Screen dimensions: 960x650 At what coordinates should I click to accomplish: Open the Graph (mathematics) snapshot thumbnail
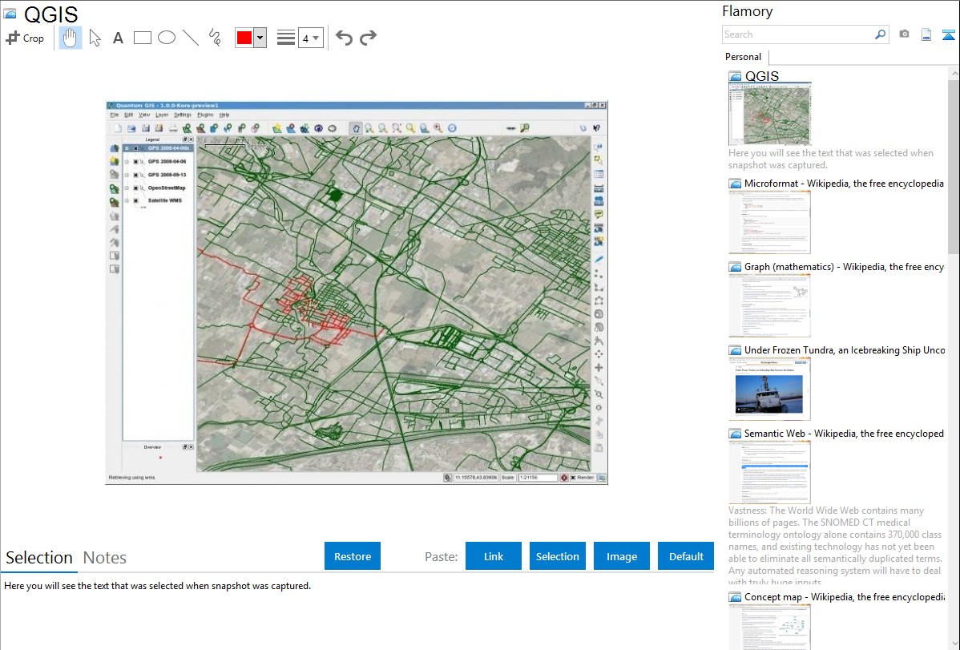769,305
